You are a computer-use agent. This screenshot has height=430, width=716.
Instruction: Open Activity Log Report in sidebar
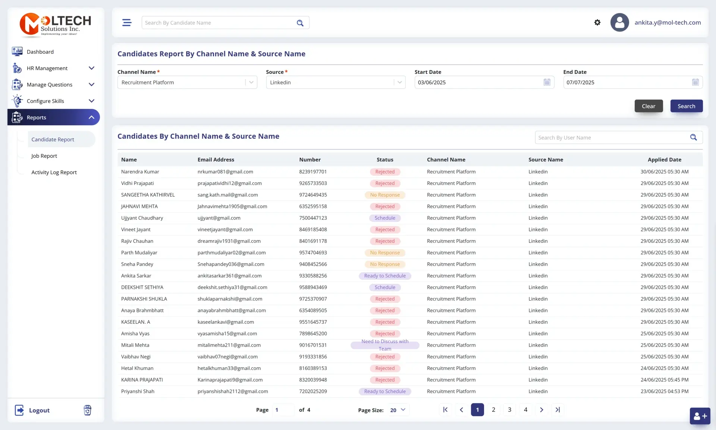[54, 172]
